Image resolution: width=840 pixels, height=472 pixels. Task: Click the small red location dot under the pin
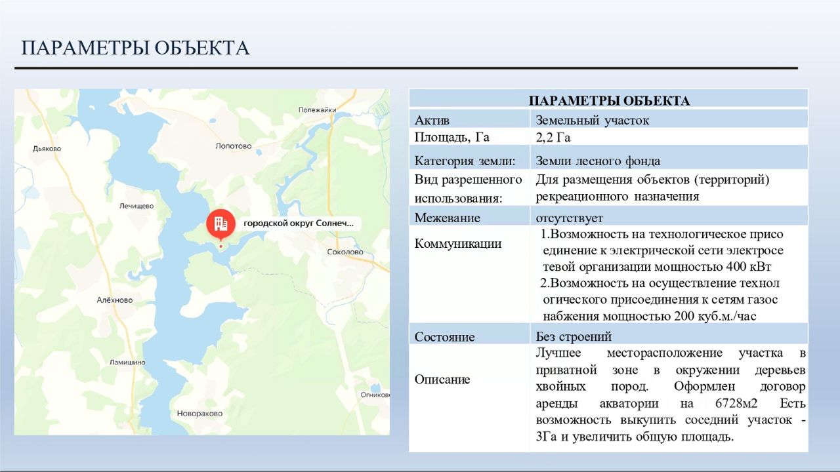point(221,246)
